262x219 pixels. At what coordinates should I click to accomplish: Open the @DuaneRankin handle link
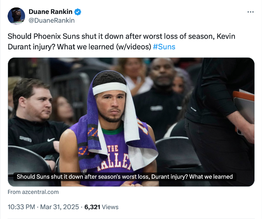click(52, 21)
